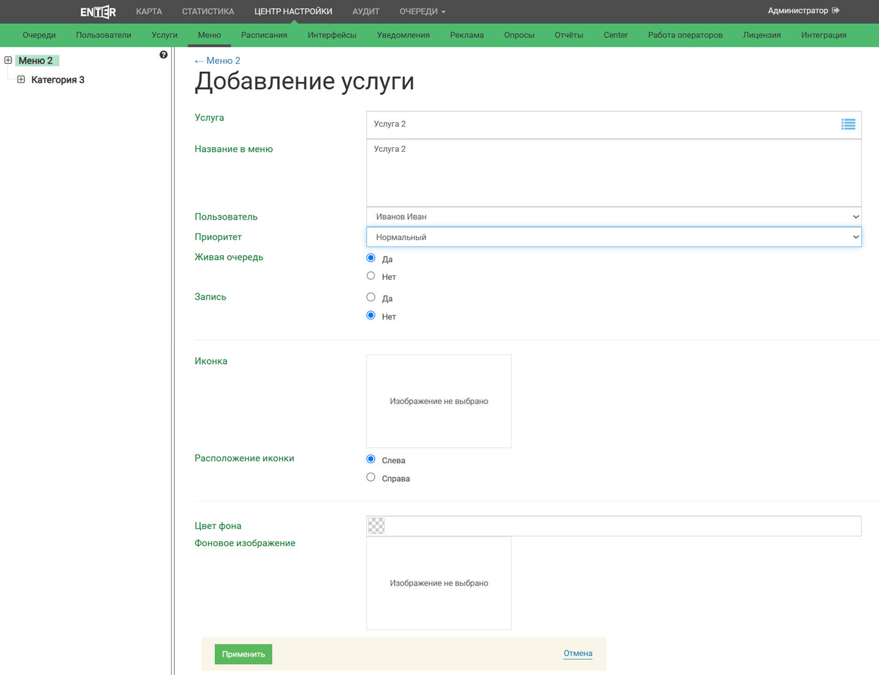Open the service list icon in Услуга field
The image size is (879, 675).
(x=848, y=125)
